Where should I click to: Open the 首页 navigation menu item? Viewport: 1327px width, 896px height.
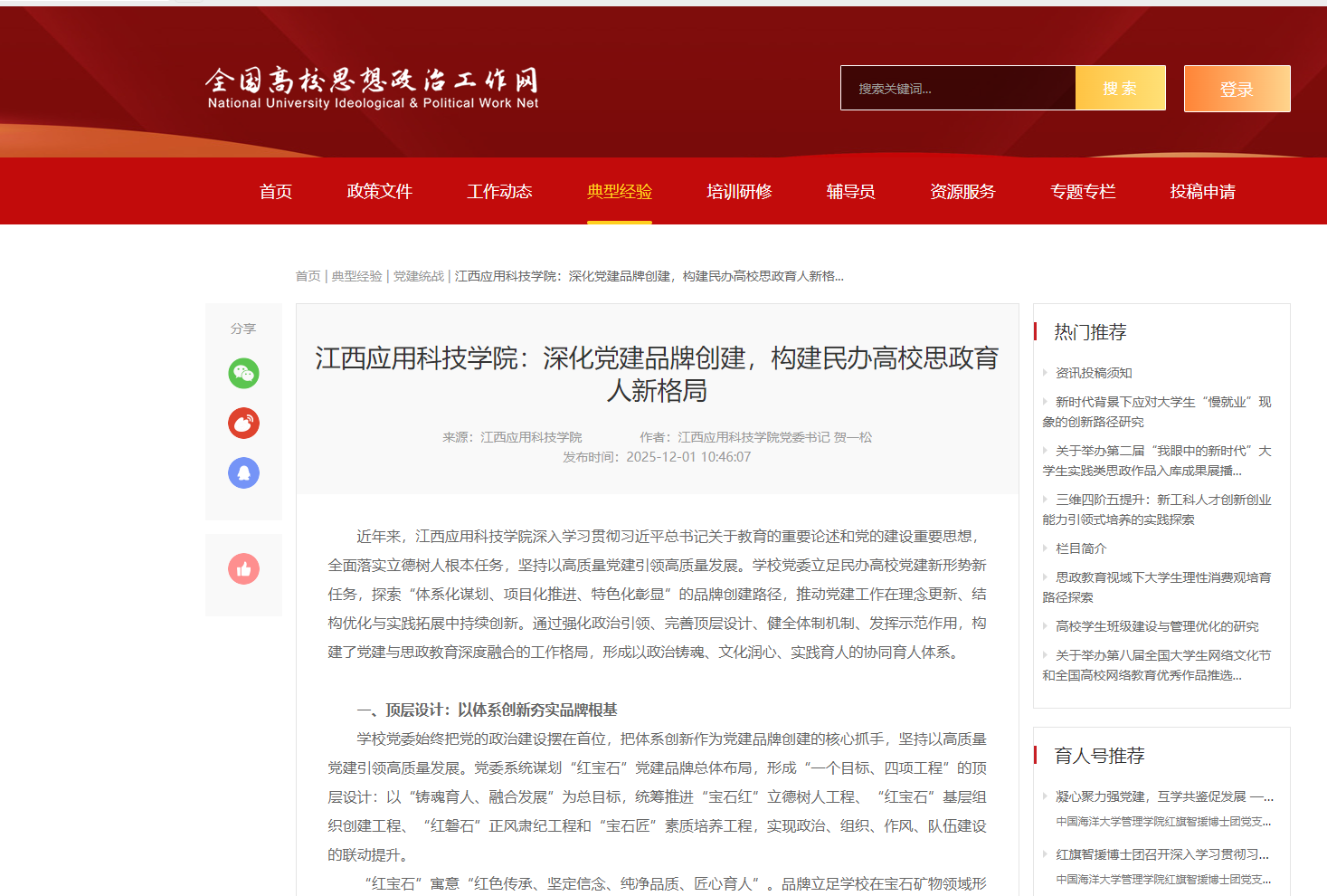[275, 191]
